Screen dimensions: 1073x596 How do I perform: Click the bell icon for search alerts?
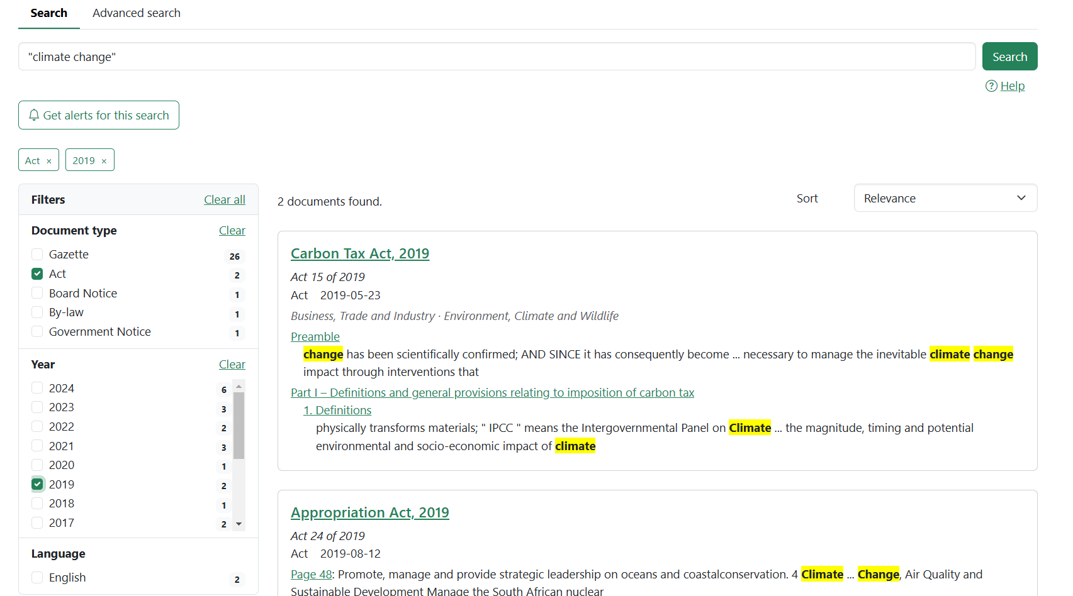tap(34, 115)
